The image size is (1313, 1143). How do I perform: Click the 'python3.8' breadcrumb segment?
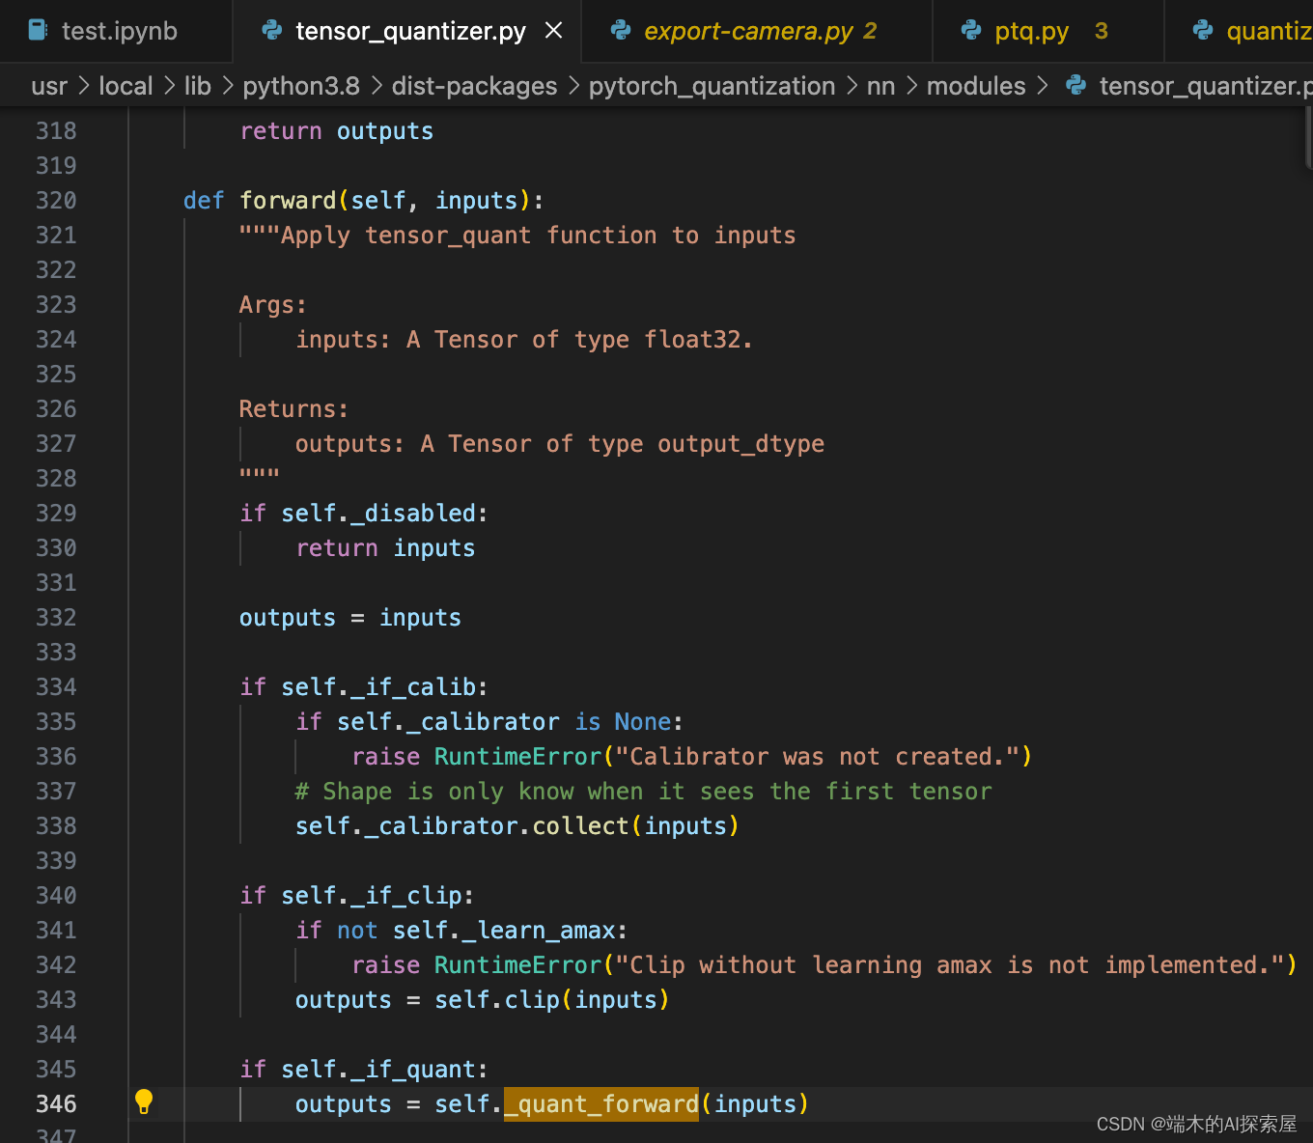301,86
